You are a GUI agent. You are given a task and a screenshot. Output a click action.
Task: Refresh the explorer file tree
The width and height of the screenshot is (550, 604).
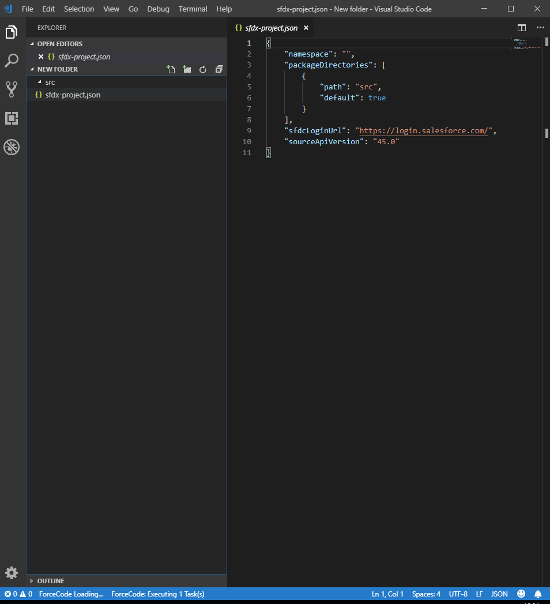[x=202, y=69]
